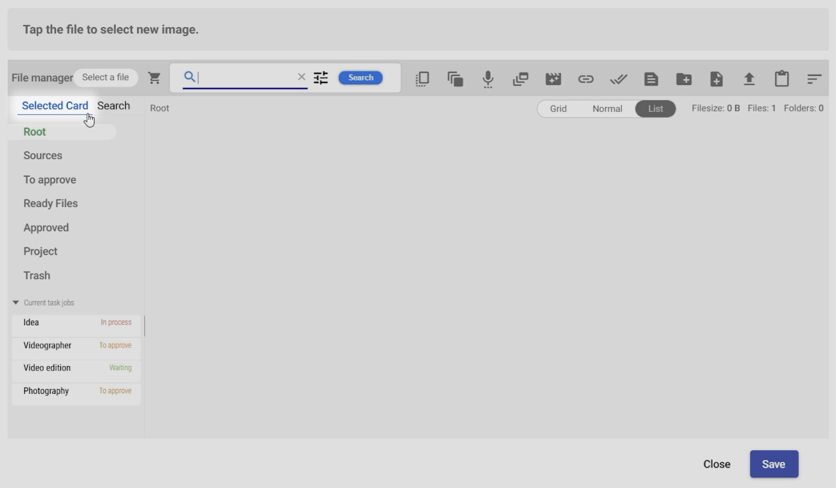Collapse the Current task jobs section

(16, 303)
